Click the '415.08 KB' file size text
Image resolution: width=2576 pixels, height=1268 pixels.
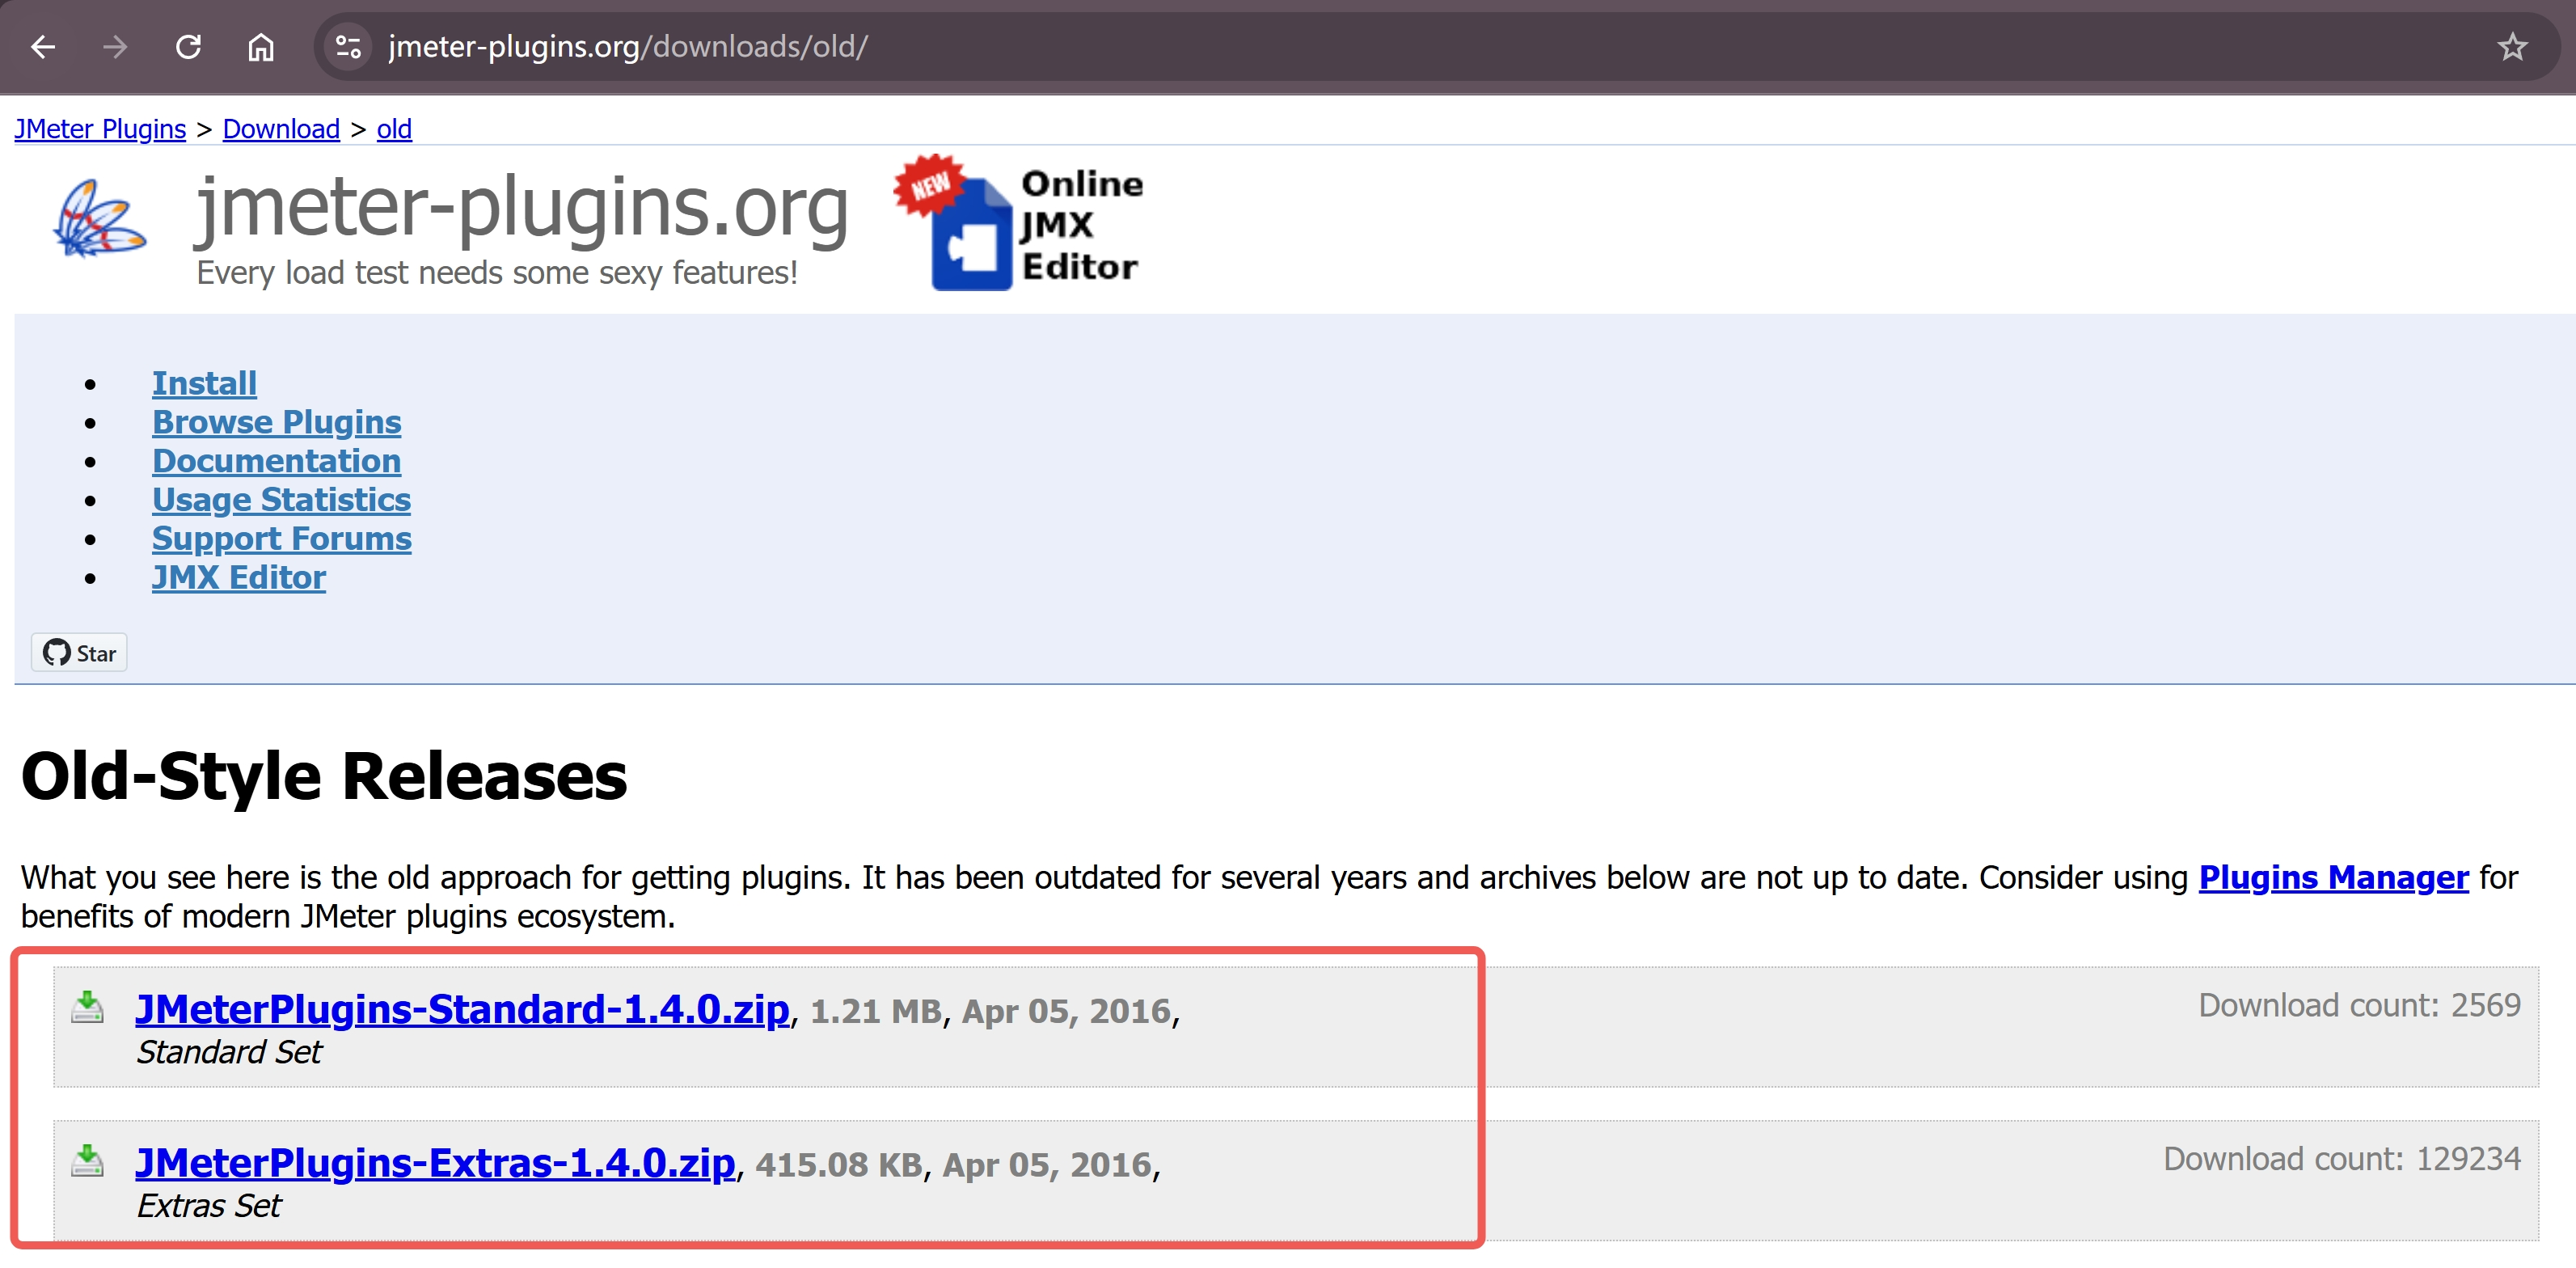pyautogui.click(x=839, y=1166)
